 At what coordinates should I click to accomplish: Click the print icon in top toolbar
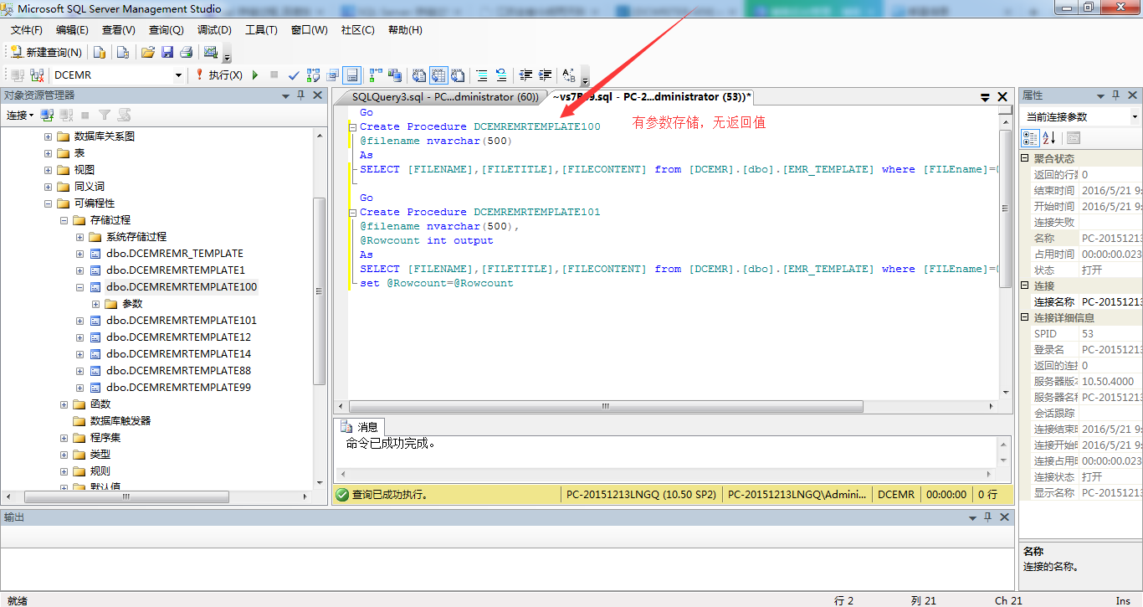tap(186, 52)
